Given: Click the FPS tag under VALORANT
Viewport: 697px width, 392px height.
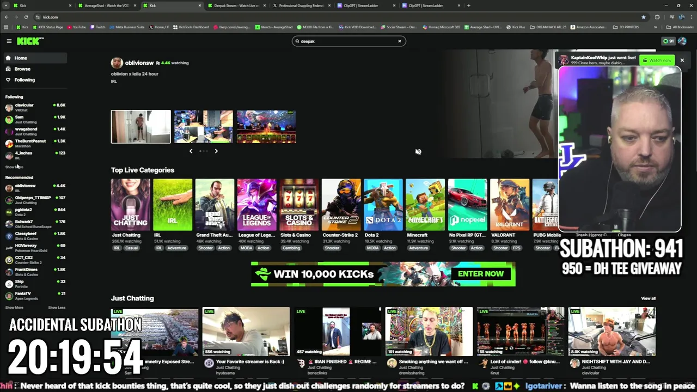Looking at the screenshot, I should pos(517,248).
